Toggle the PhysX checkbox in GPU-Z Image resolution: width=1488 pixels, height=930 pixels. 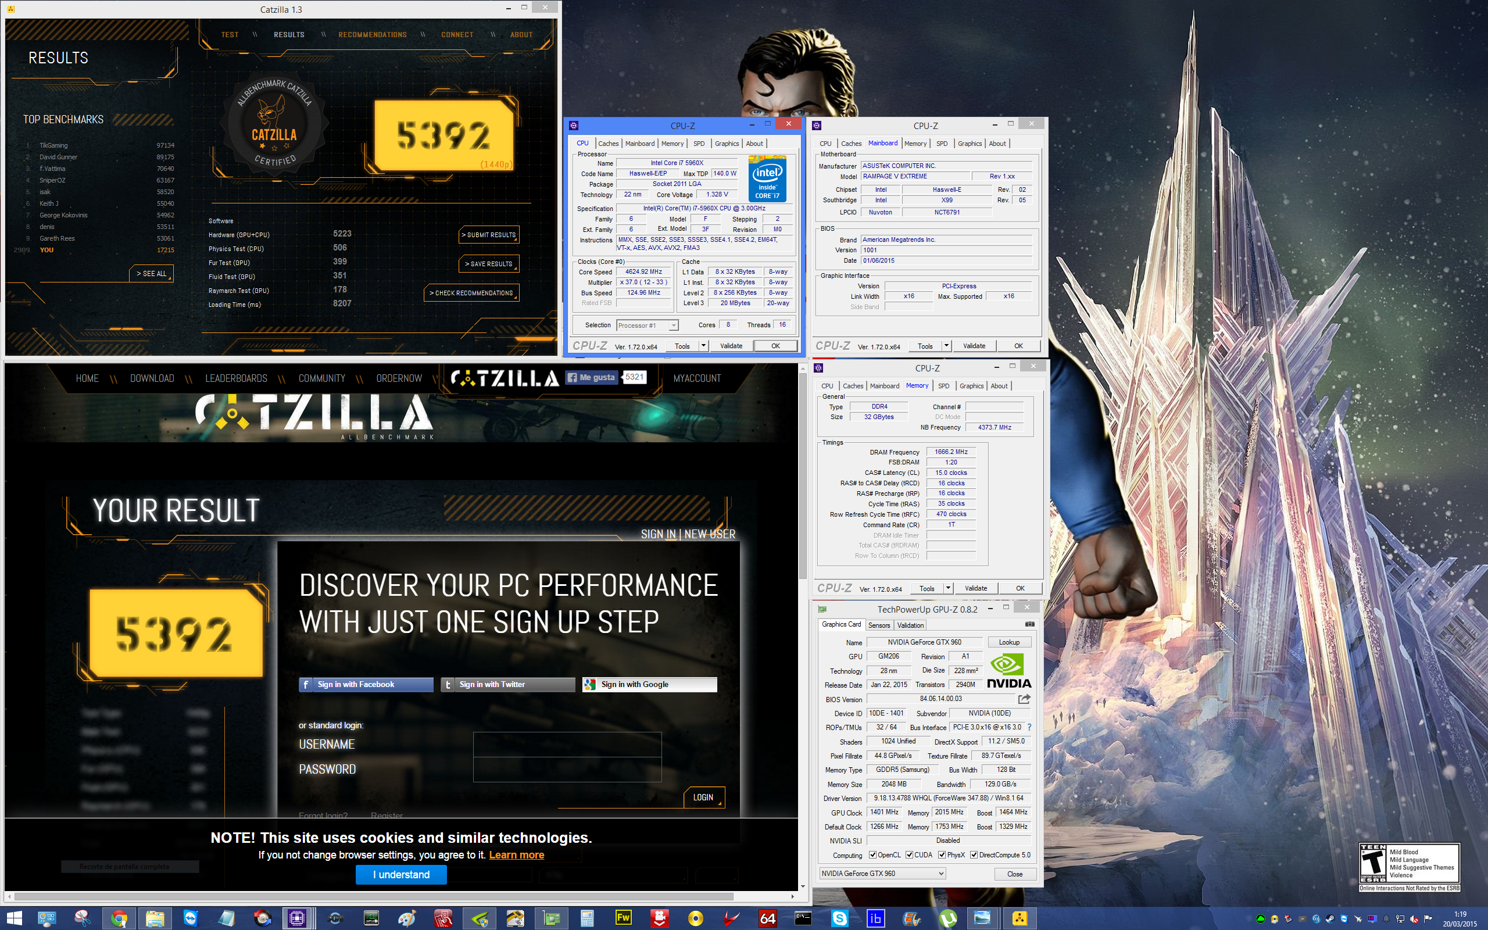(942, 855)
